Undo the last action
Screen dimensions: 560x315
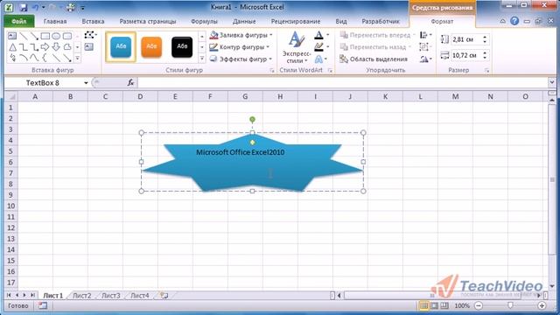[x=36, y=7]
